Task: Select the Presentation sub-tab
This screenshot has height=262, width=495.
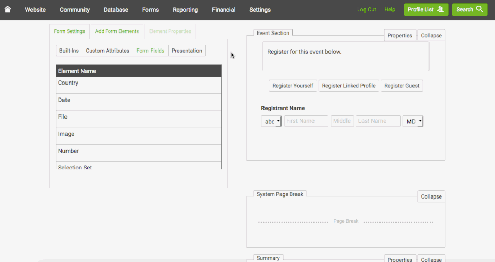Action: click(x=187, y=51)
